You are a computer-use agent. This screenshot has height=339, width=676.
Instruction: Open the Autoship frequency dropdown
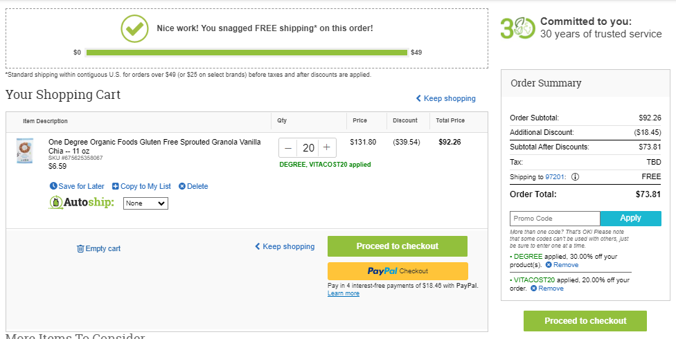(145, 203)
